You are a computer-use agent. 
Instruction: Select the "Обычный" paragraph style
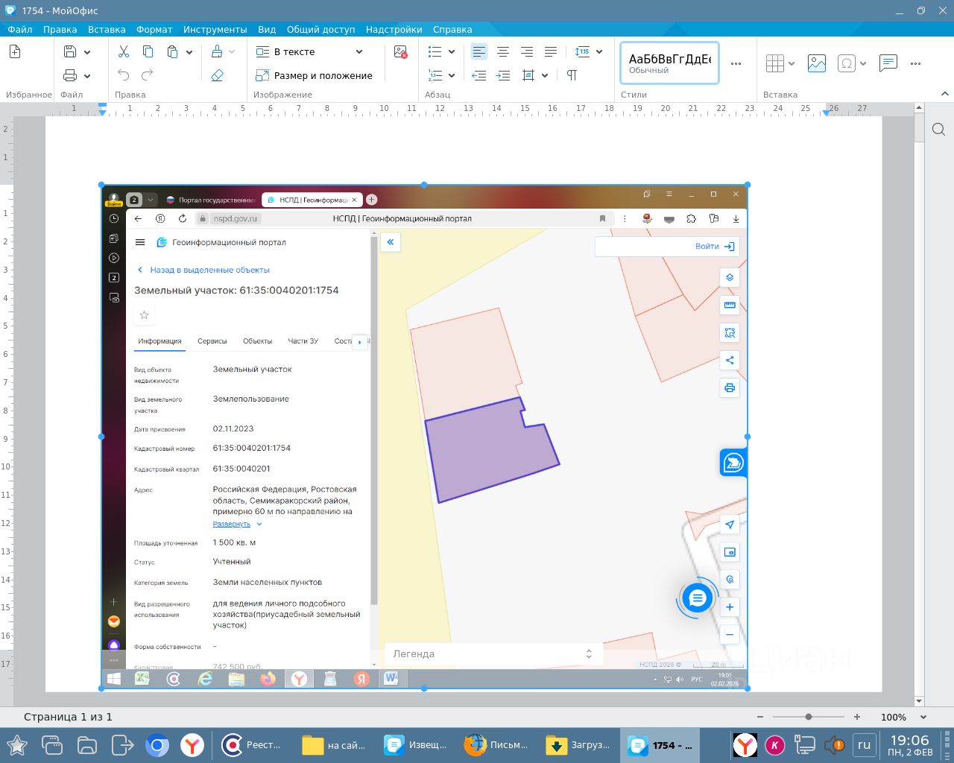[x=669, y=63]
